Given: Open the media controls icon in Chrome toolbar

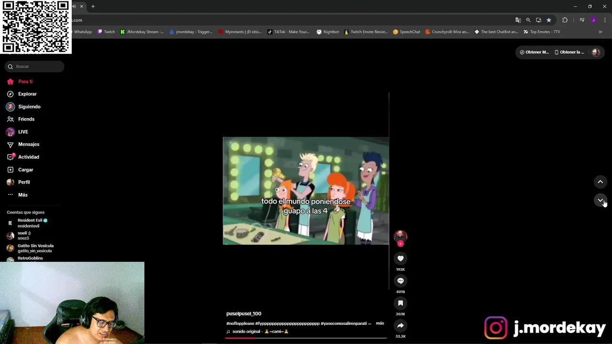Looking at the screenshot, I should pos(582,20).
